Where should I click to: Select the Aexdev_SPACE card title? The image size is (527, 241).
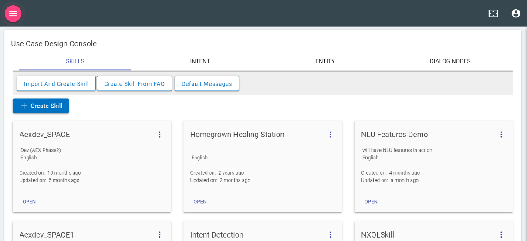[45, 135]
